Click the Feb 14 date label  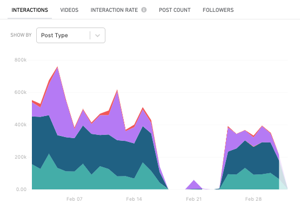point(134,199)
